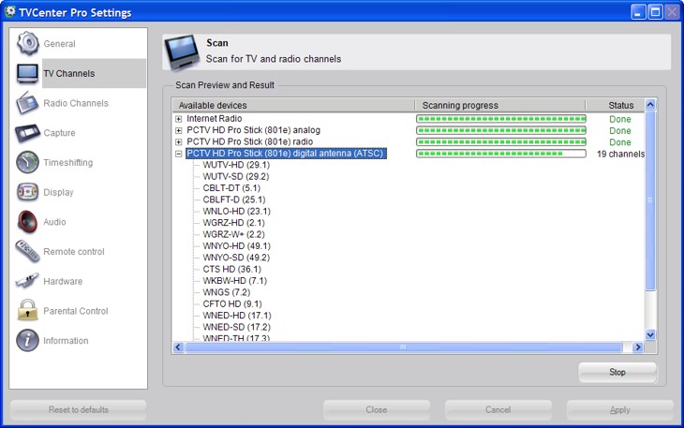Open Audio speaker icon

[x=27, y=221]
